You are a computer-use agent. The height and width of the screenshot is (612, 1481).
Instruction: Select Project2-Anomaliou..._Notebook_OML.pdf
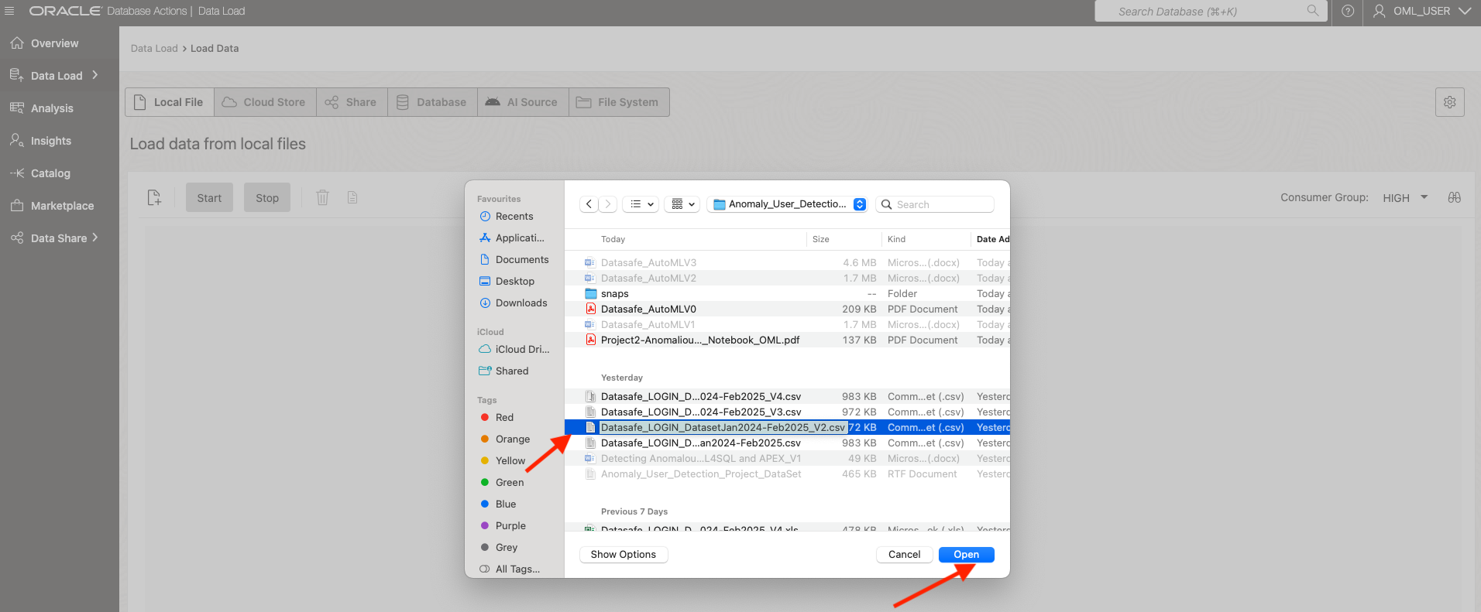(787, 340)
